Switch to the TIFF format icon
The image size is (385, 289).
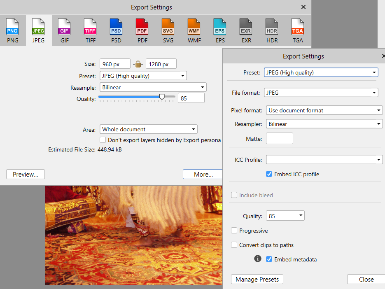(90, 29)
